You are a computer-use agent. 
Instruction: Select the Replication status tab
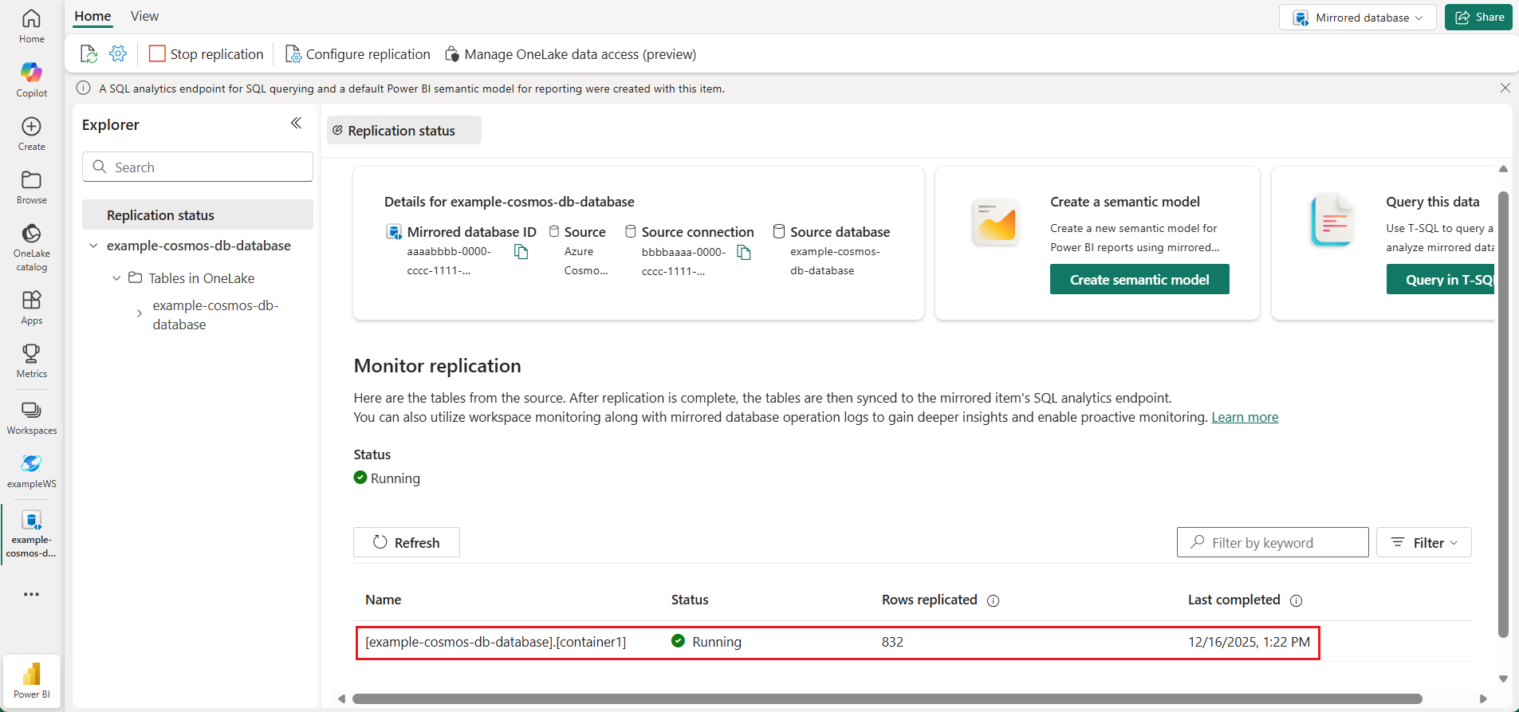click(403, 131)
